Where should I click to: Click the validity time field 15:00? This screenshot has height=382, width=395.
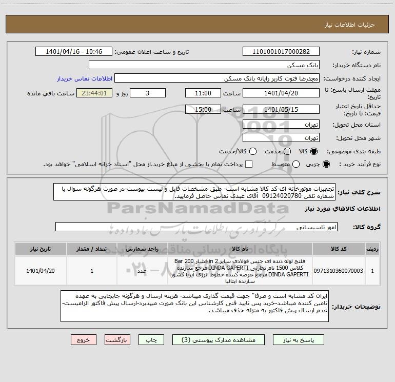(x=203, y=109)
